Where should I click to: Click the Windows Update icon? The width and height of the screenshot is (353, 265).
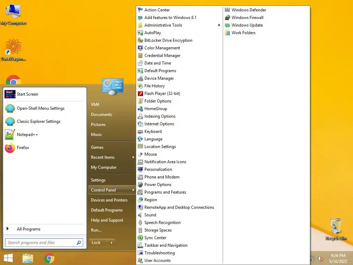coord(228,25)
